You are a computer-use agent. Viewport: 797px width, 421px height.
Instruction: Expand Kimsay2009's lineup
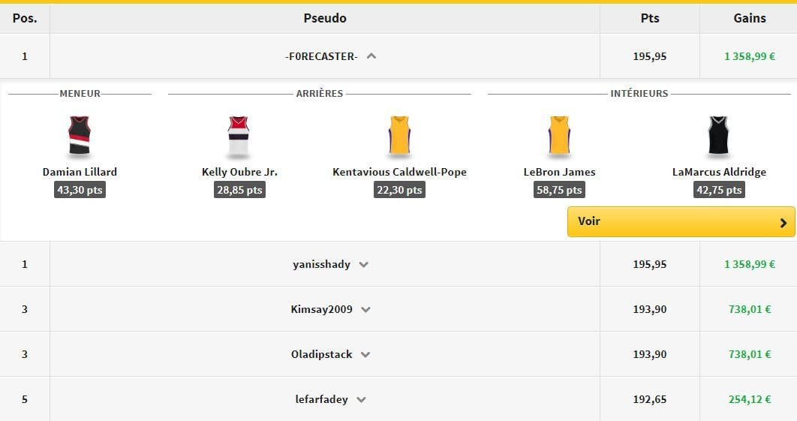coord(366,309)
